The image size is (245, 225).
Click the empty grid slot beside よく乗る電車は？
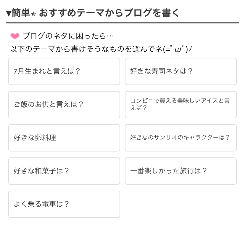pyautogui.click(x=180, y=204)
